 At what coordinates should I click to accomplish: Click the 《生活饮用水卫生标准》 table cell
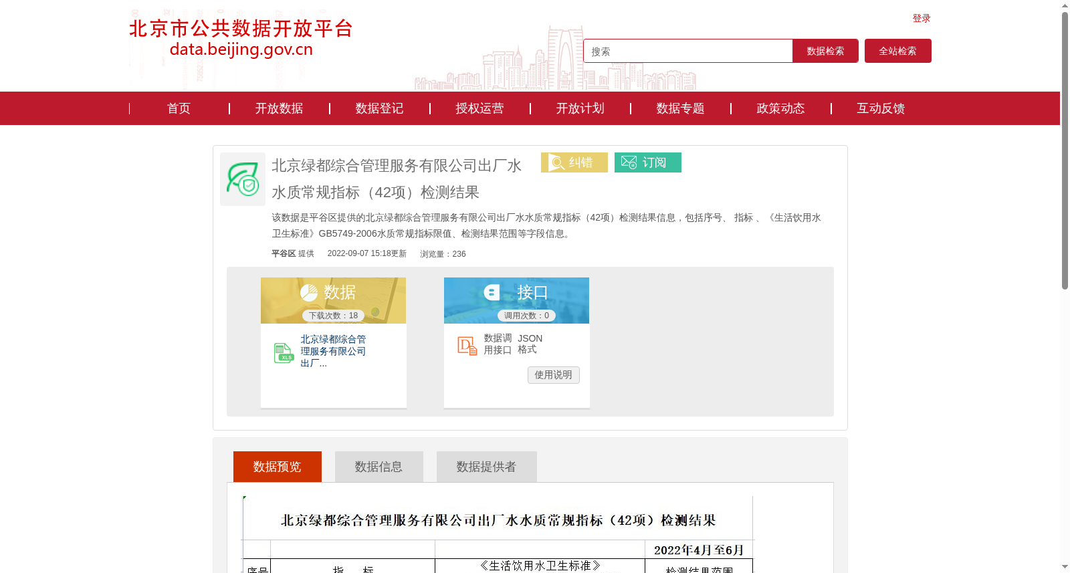coord(540,566)
